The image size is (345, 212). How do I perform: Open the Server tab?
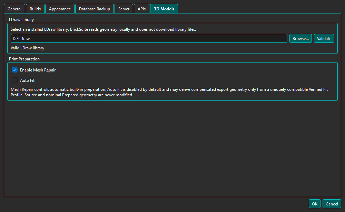coord(124,9)
